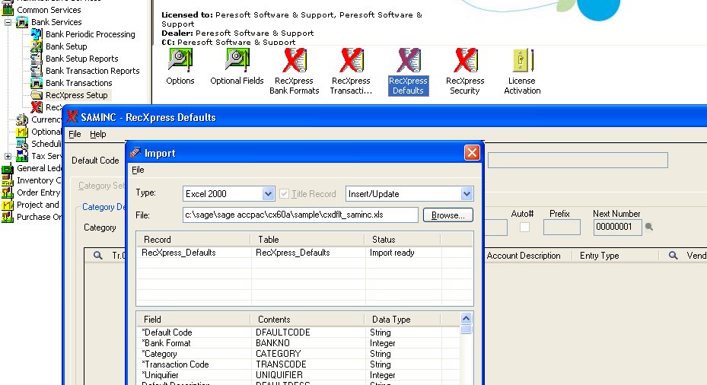Click the import File path field
The height and width of the screenshot is (385, 707).
pyautogui.click(x=300, y=215)
